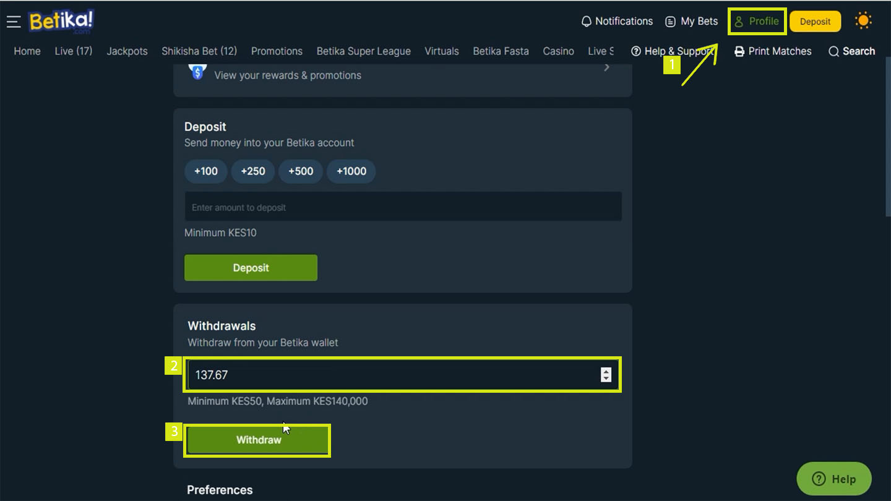Add +100 to deposit amount
The height and width of the screenshot is (501, 891).
(x=205, y=171)
